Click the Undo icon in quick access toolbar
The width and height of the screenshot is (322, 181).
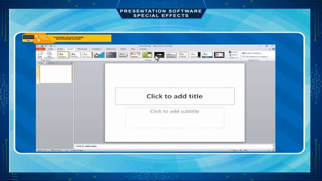coord(45,46)
